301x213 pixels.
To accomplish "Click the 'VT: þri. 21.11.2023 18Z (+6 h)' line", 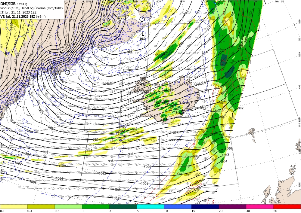I will 23,17.
